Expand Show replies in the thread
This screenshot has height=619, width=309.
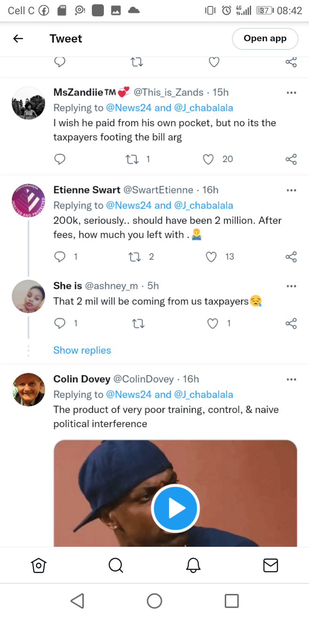pyautogui.click(x=82, y=350)
